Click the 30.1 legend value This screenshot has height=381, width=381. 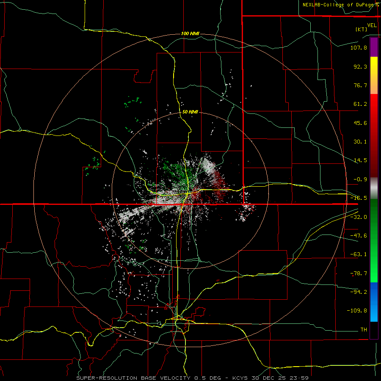[360, 142]
